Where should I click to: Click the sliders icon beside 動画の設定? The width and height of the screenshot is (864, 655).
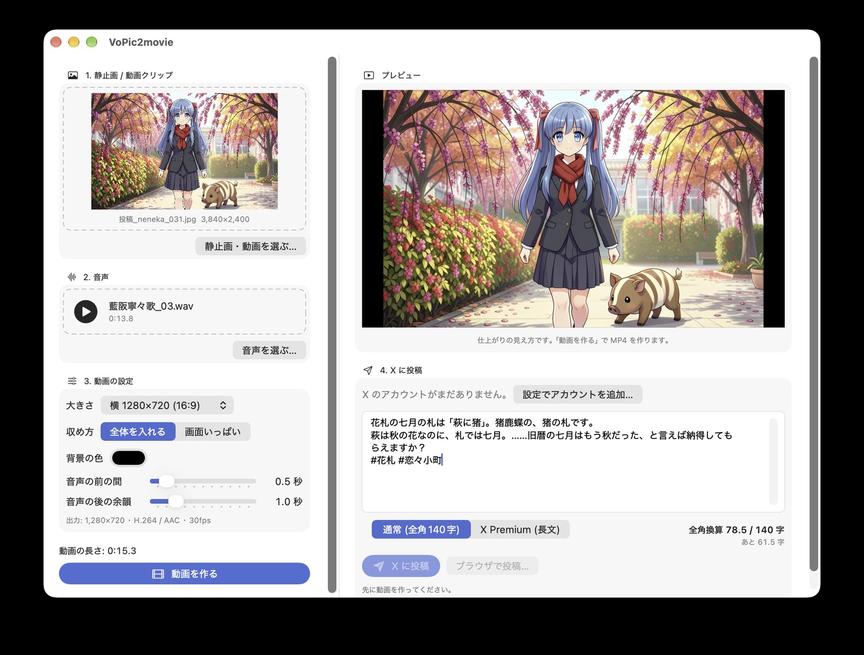click(x=72, y=381)
